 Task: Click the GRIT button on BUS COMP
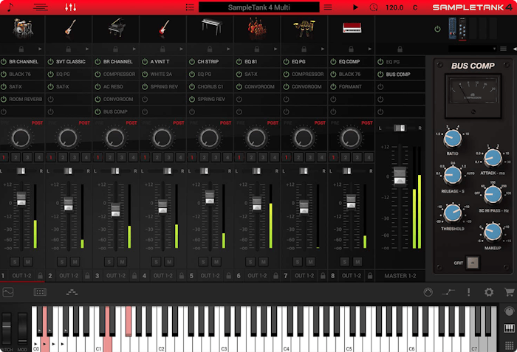pos(473,263)
